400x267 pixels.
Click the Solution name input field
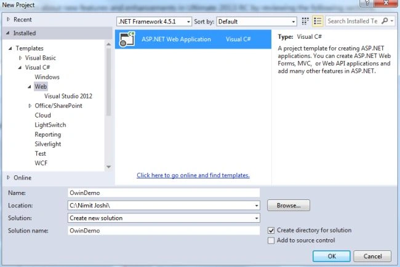[x=164, y=231]
